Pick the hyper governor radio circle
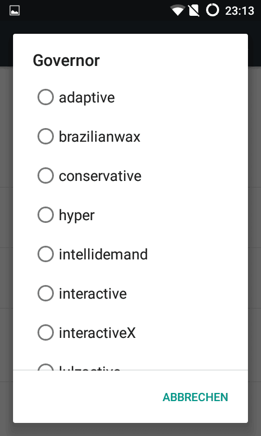 [x=46, y=215]
